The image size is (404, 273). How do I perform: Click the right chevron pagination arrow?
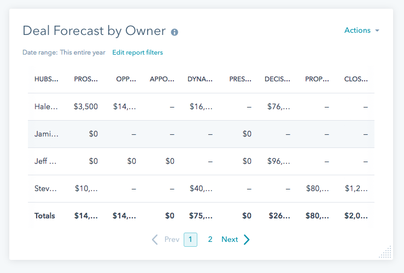click(247, 239)
